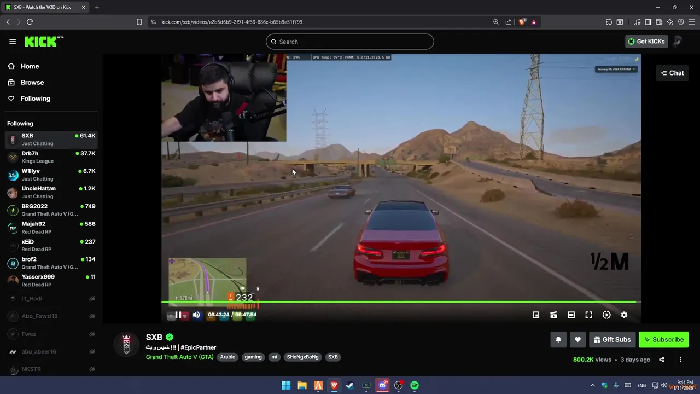Reload the page
The height and width of the screenshot is (394, 700).
[x=30, y=22]
